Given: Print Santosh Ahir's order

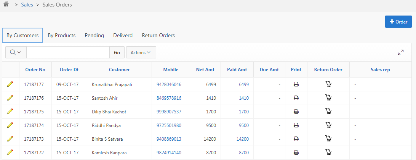Looking at the screenshot, I should 296,98.
